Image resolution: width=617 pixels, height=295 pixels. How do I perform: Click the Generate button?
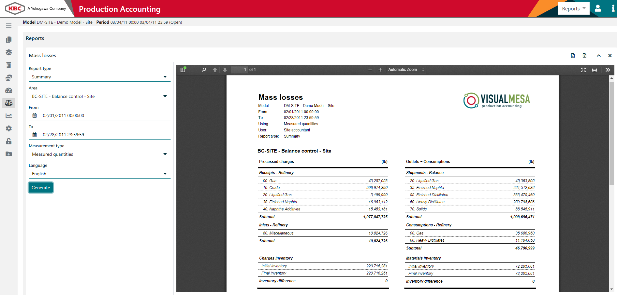pos(40,187)
